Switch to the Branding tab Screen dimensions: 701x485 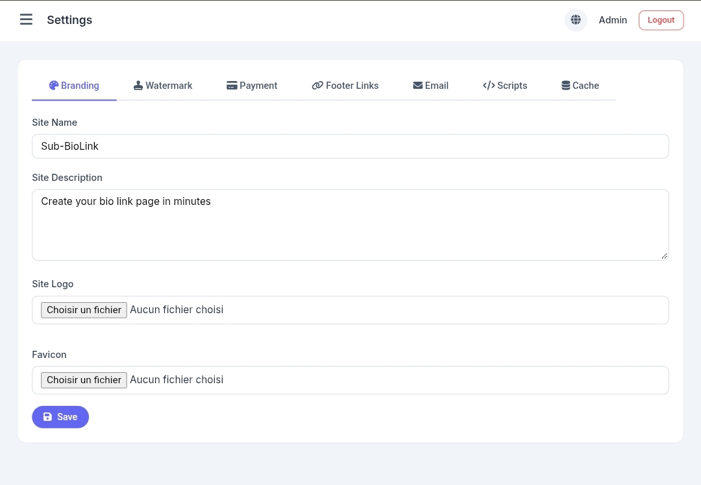(x=74, y=86)
